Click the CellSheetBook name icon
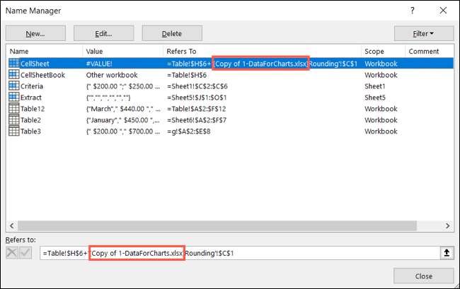Image resolution: width=460 pixels, height=289 pixels. click(14, 75)
